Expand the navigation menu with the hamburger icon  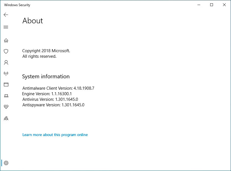coord(6,27)
